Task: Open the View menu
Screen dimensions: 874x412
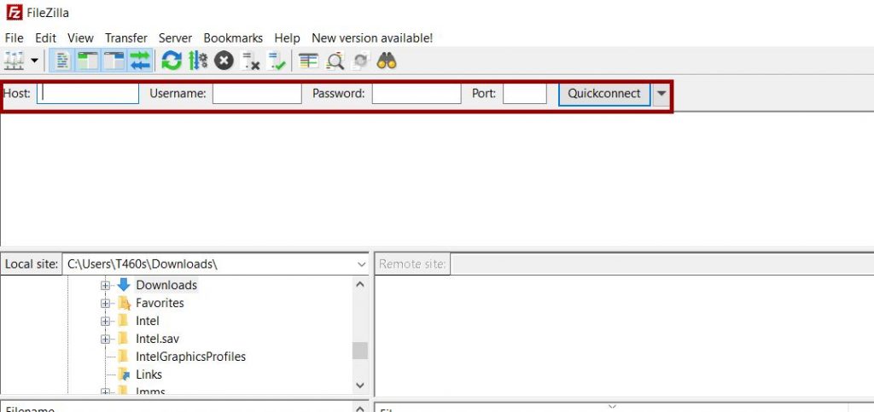Action: (81, 38)
